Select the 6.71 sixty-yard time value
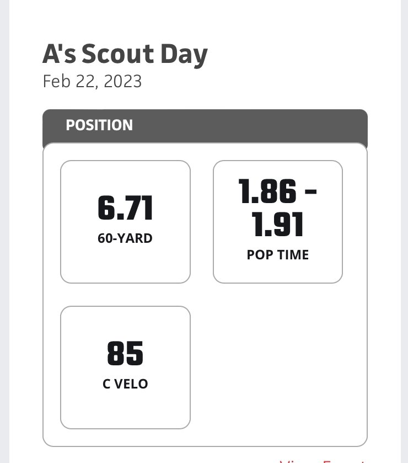Viewport: 408px width, 463px height. coord(125,208)
